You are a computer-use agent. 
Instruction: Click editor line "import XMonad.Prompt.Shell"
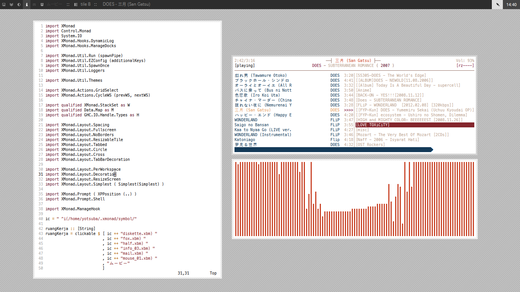coord(75,199)
